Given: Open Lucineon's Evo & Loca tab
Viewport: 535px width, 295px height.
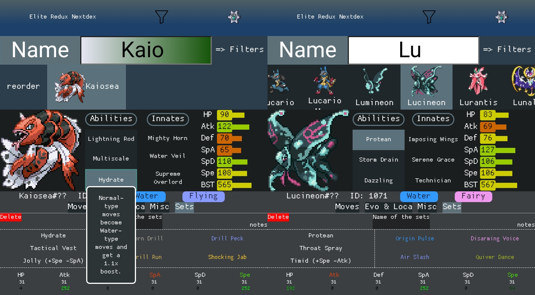Looking at the screenshot, I should point(388,207).
